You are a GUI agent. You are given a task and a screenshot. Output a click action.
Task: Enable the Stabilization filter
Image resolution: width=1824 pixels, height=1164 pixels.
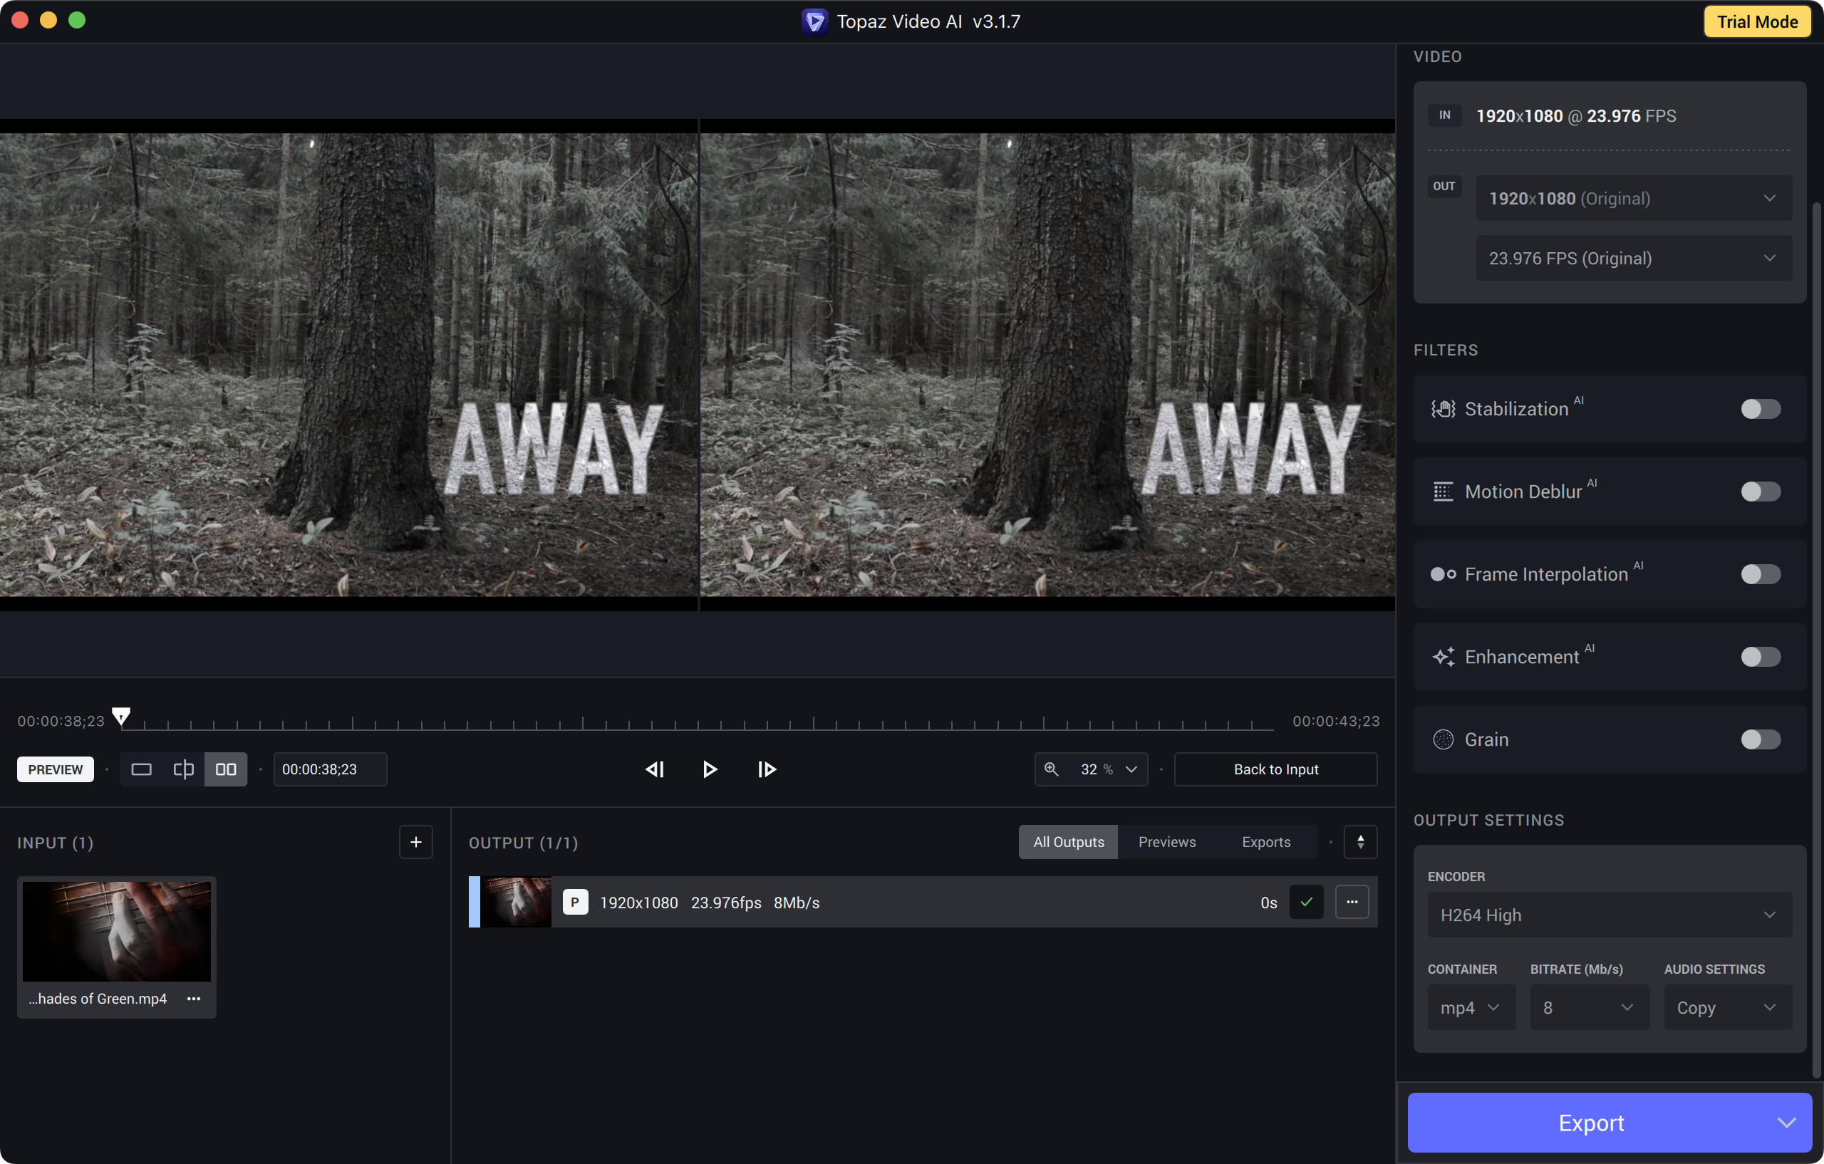pos(1760,409)
